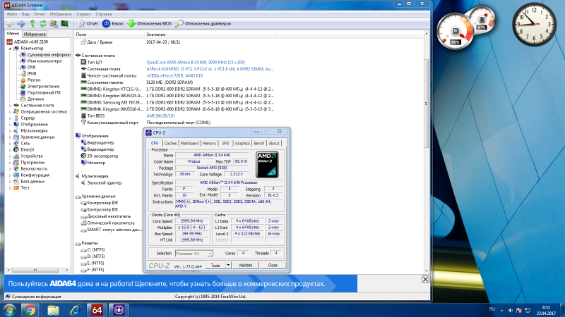Click the CPU-Z taskbar icon
The image size is (565, 317).
118,309
